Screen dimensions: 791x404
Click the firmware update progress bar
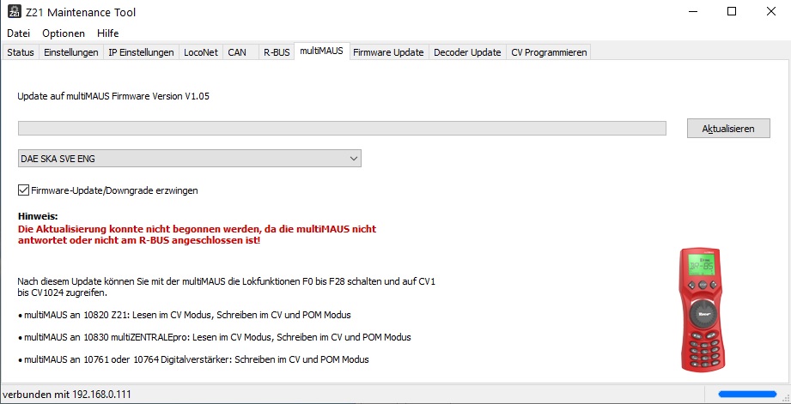click(342, 128)
